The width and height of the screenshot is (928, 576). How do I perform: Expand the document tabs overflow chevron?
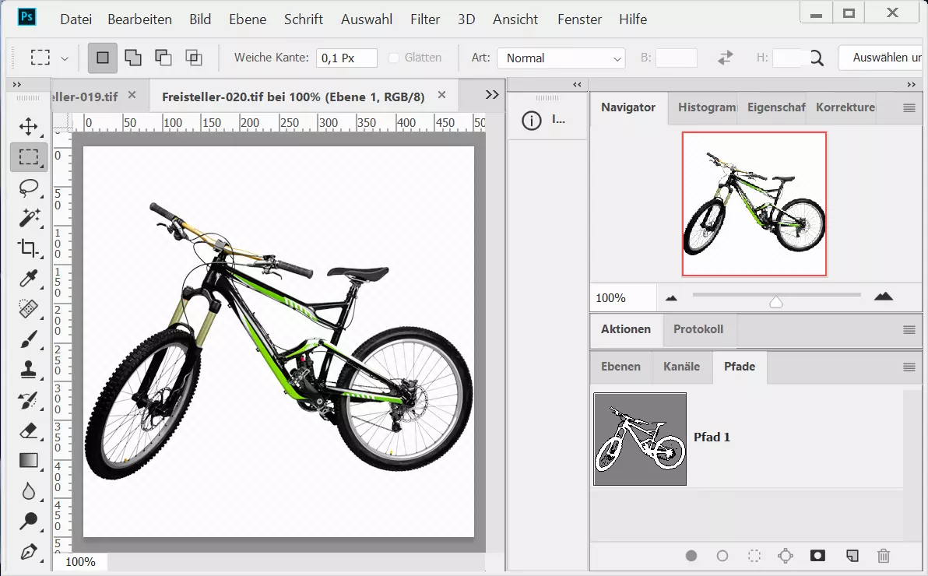click(492, 95)
